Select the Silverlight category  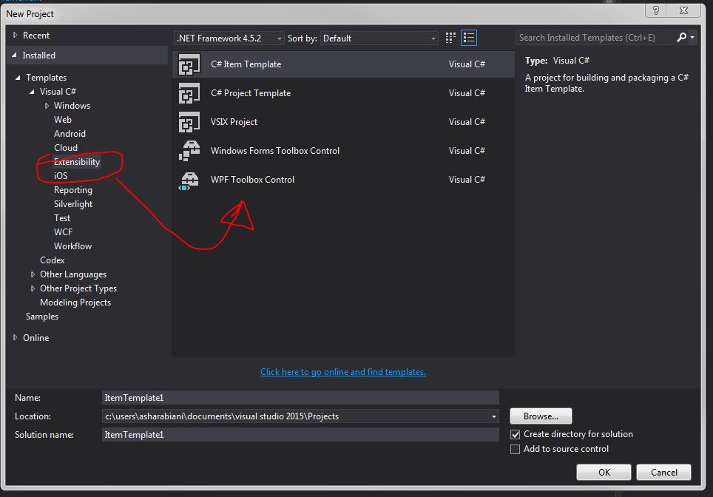(x=72, y=204)
